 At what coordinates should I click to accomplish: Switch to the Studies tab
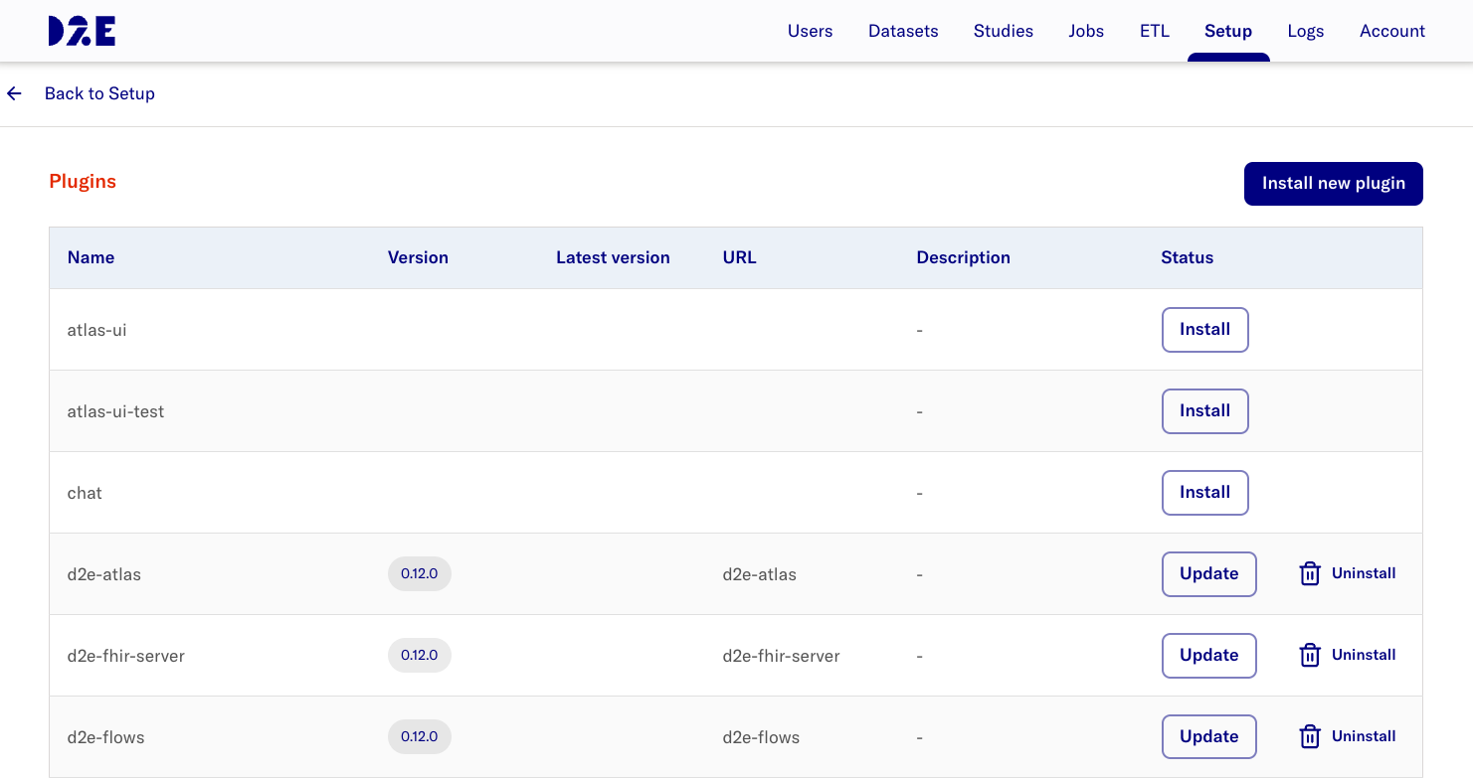1003,31
